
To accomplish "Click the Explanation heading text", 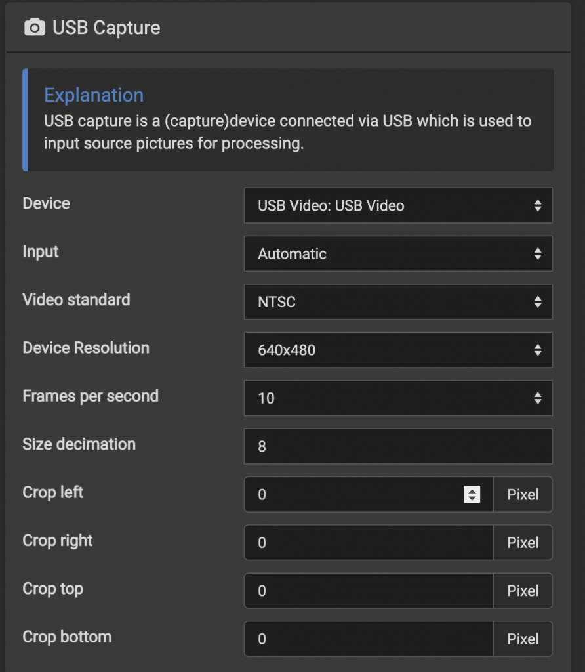I will click(x=94, y=95).
